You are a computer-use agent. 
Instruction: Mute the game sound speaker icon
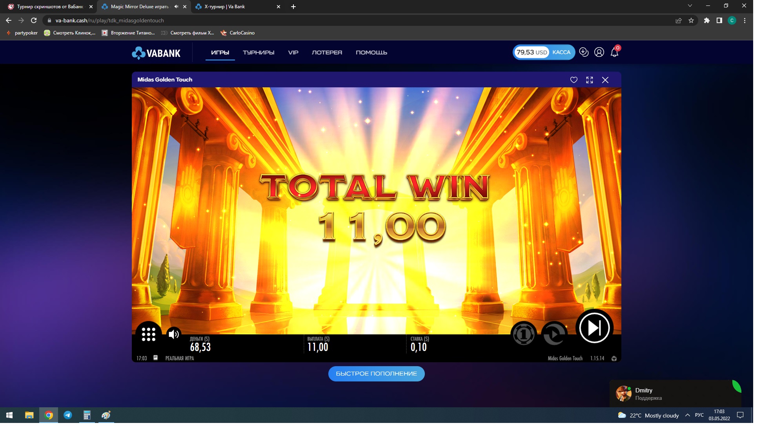[173, 334]
